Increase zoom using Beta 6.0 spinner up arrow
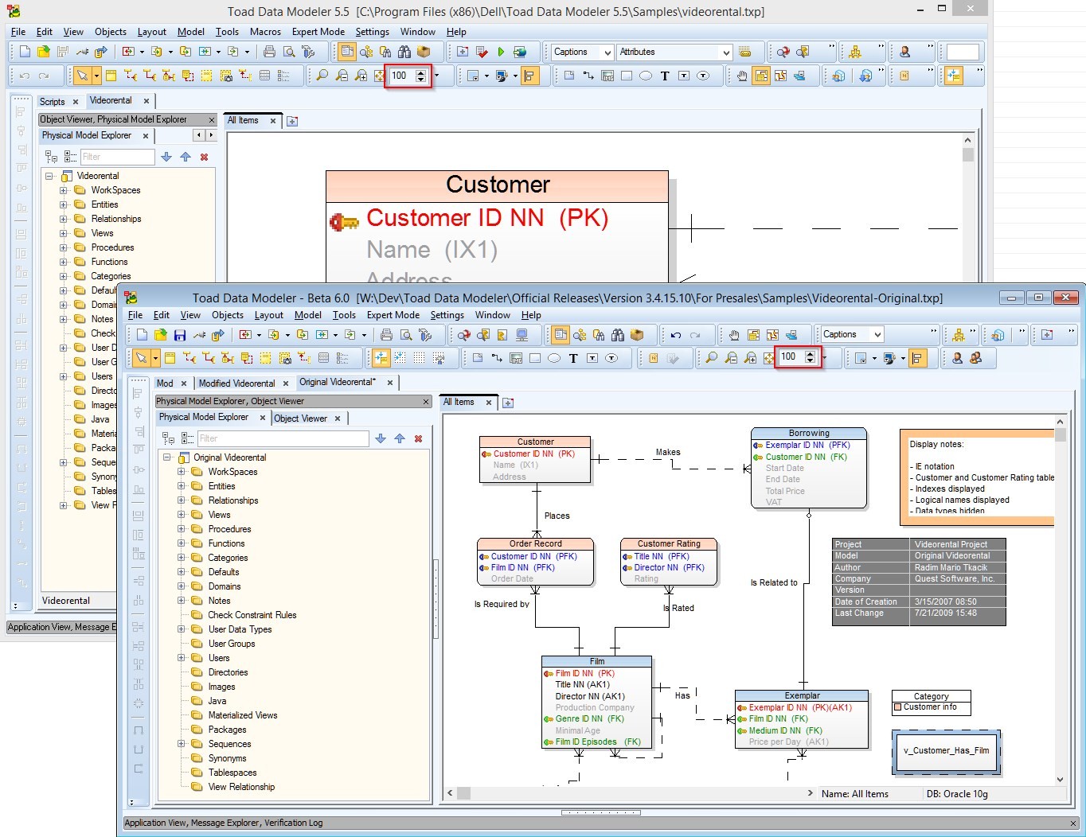The image size is (1086, 837). click(x=810, y=353)
